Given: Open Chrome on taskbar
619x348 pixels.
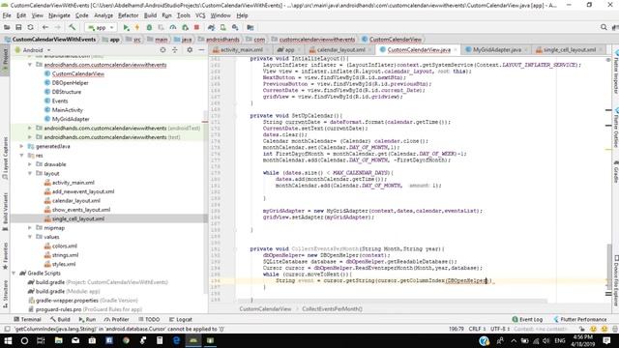Looking at the screenshot, I should point(126,340).
